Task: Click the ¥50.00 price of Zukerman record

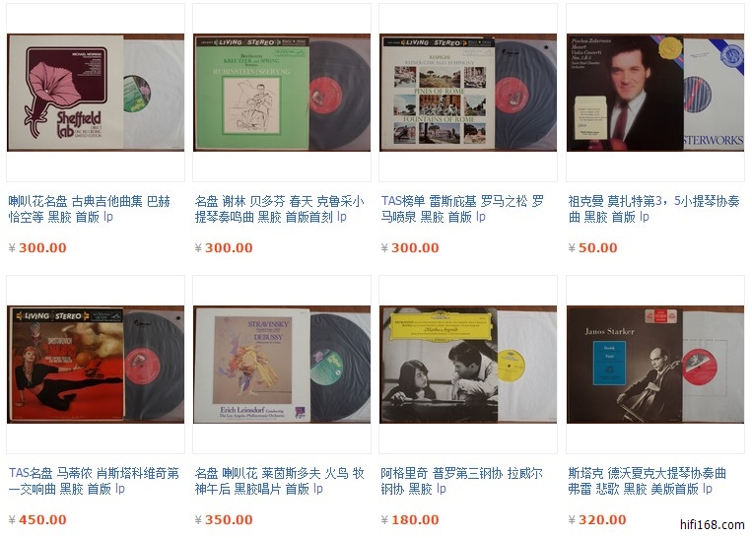Action: [592, 248]
